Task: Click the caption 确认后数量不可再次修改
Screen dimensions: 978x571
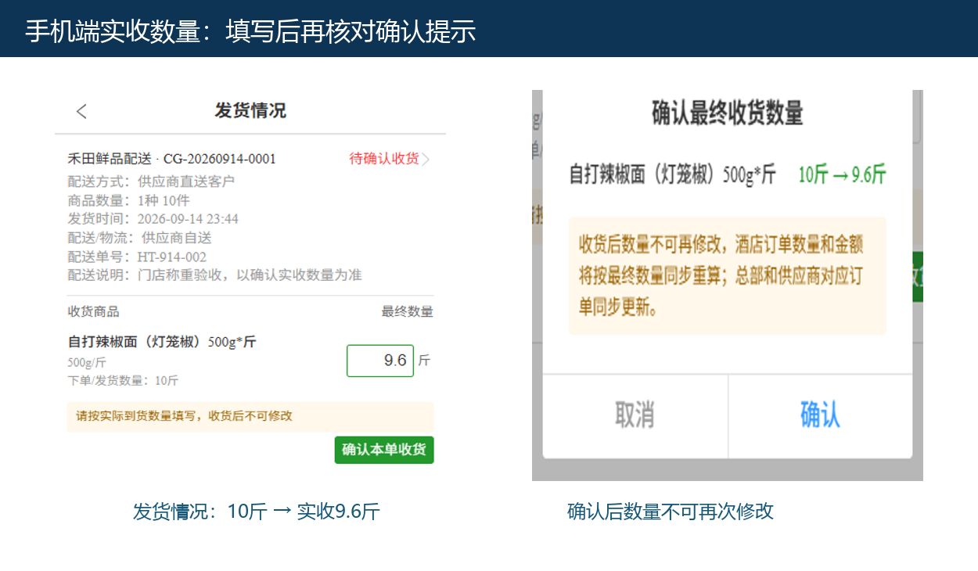Action: pos(671,512)
